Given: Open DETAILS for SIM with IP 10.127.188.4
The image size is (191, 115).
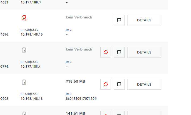Looking at the screenshot, I should tap(144, 52).
